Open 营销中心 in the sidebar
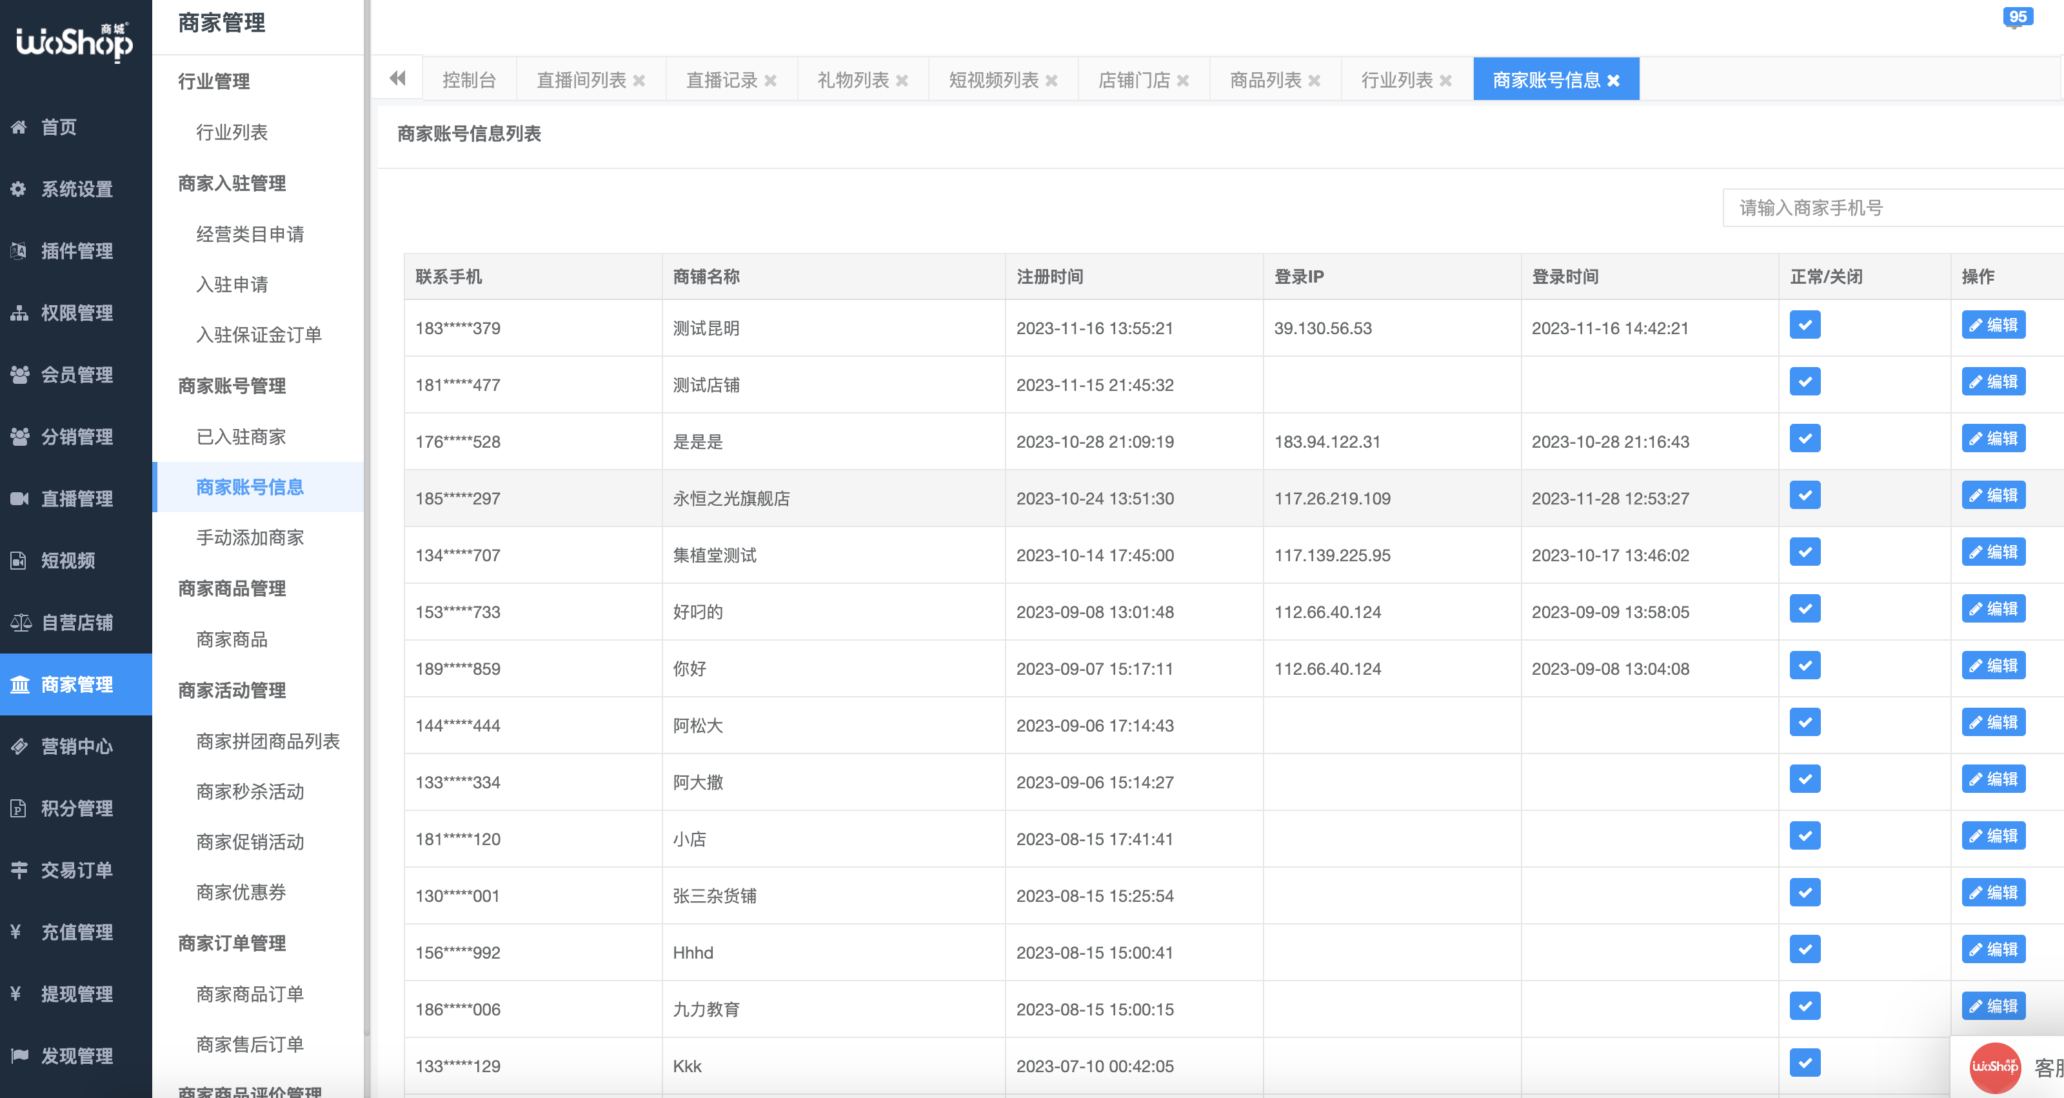 click(76, 746)
